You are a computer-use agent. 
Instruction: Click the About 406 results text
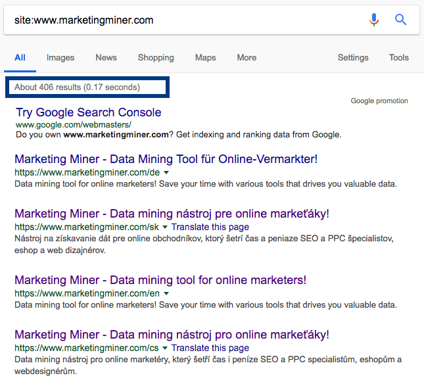click(x=77, y=87)
